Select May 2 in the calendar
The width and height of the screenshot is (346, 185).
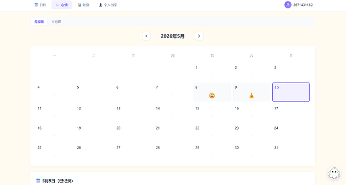[251, 71]
